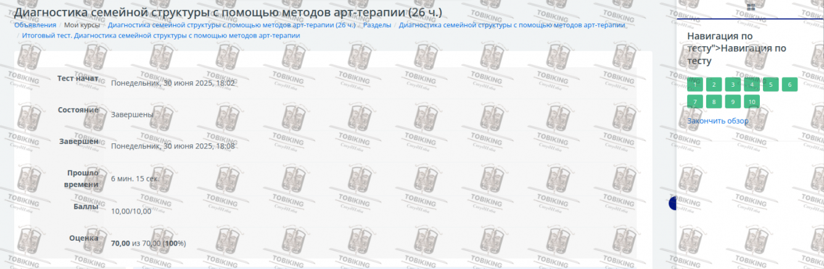Viewport: 824px width, 269px height.
Task: Click the grade '70,00 из 70,00 (100%)'
Action: (x=149, y=243)
